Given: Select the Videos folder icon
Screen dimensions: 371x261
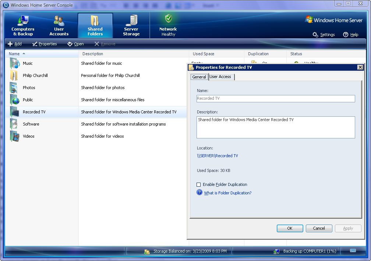Looking at the screenshot, I should click(14, 136).
